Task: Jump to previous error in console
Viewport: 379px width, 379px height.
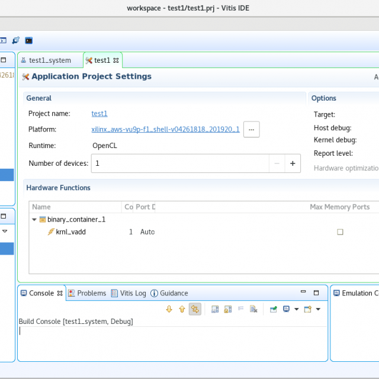Action: click(182, 309)
